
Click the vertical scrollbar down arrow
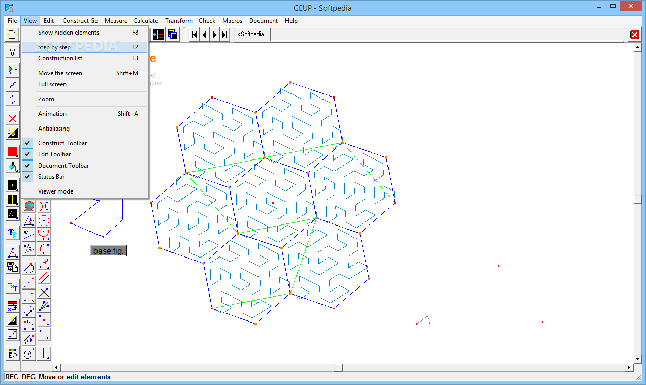tap(638, 359)
